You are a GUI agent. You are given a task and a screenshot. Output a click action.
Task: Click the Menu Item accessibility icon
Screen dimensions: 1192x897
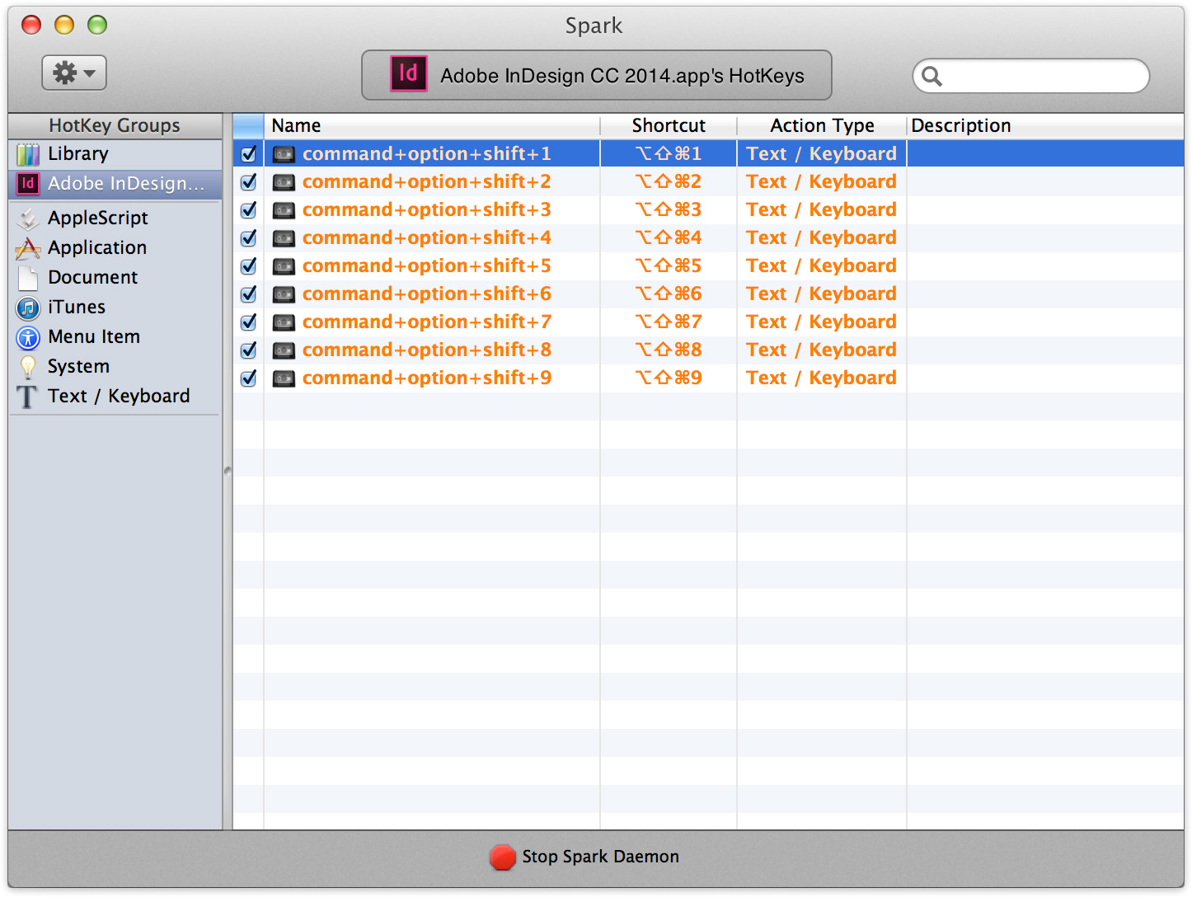(28, 337)
